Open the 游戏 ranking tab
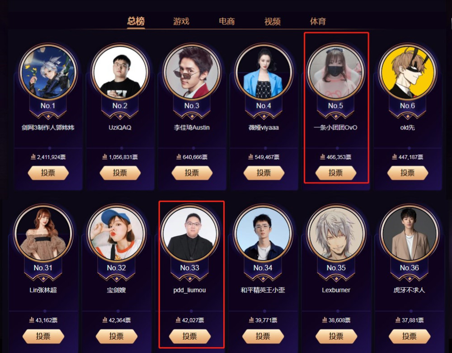The height and width of the screenshot is (353, 452). click(181, 21)
